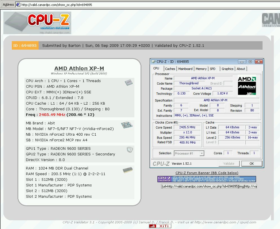
Task: Click the Freq 2405.49 MHz value
Action: (x=52, y=114)
